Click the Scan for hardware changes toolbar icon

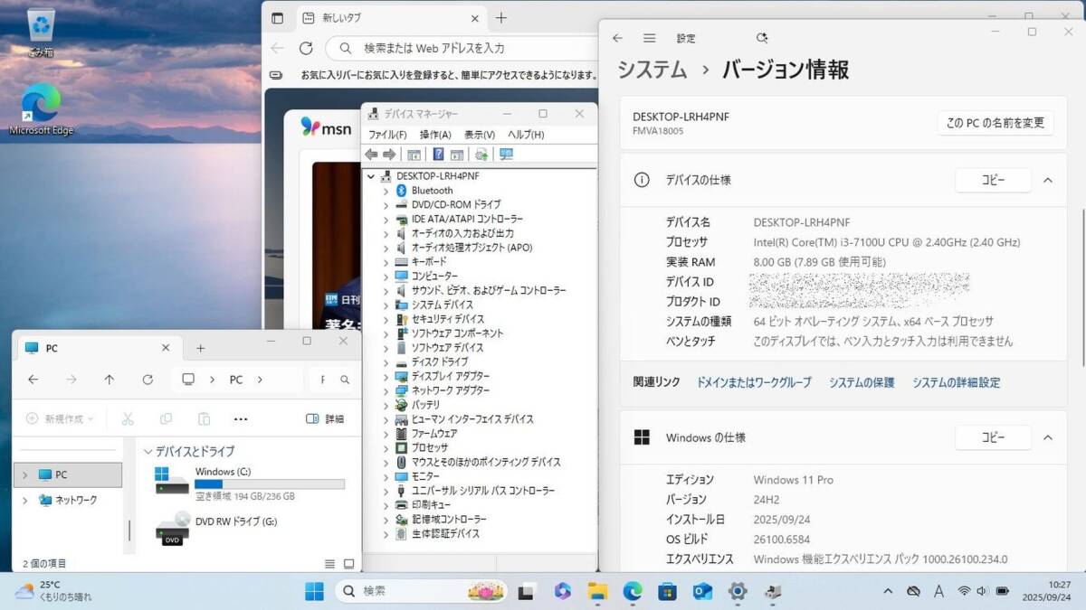506,155
